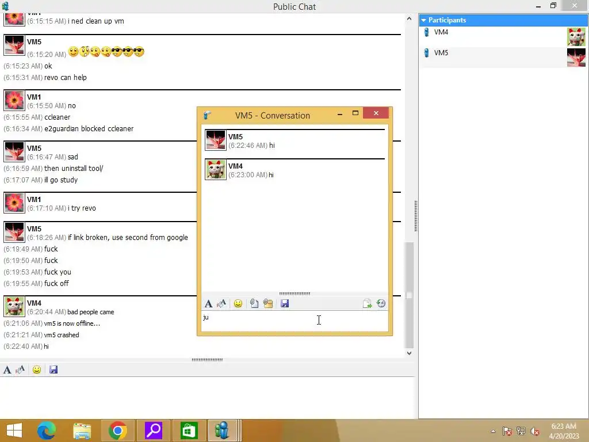Screen dimensions: 589x442
Task: Select VM5 in the Participants list
Action: click(x=503, y=58)
